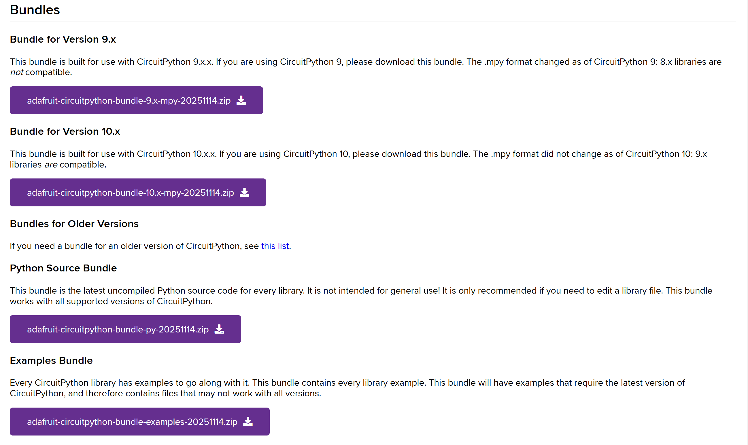The height and width of the screenshot is (445, 748).
Task: Download adafruit-circuitpython-bundle-9.x-mpy-20251114.zip file name
Action: coord(129,100)
